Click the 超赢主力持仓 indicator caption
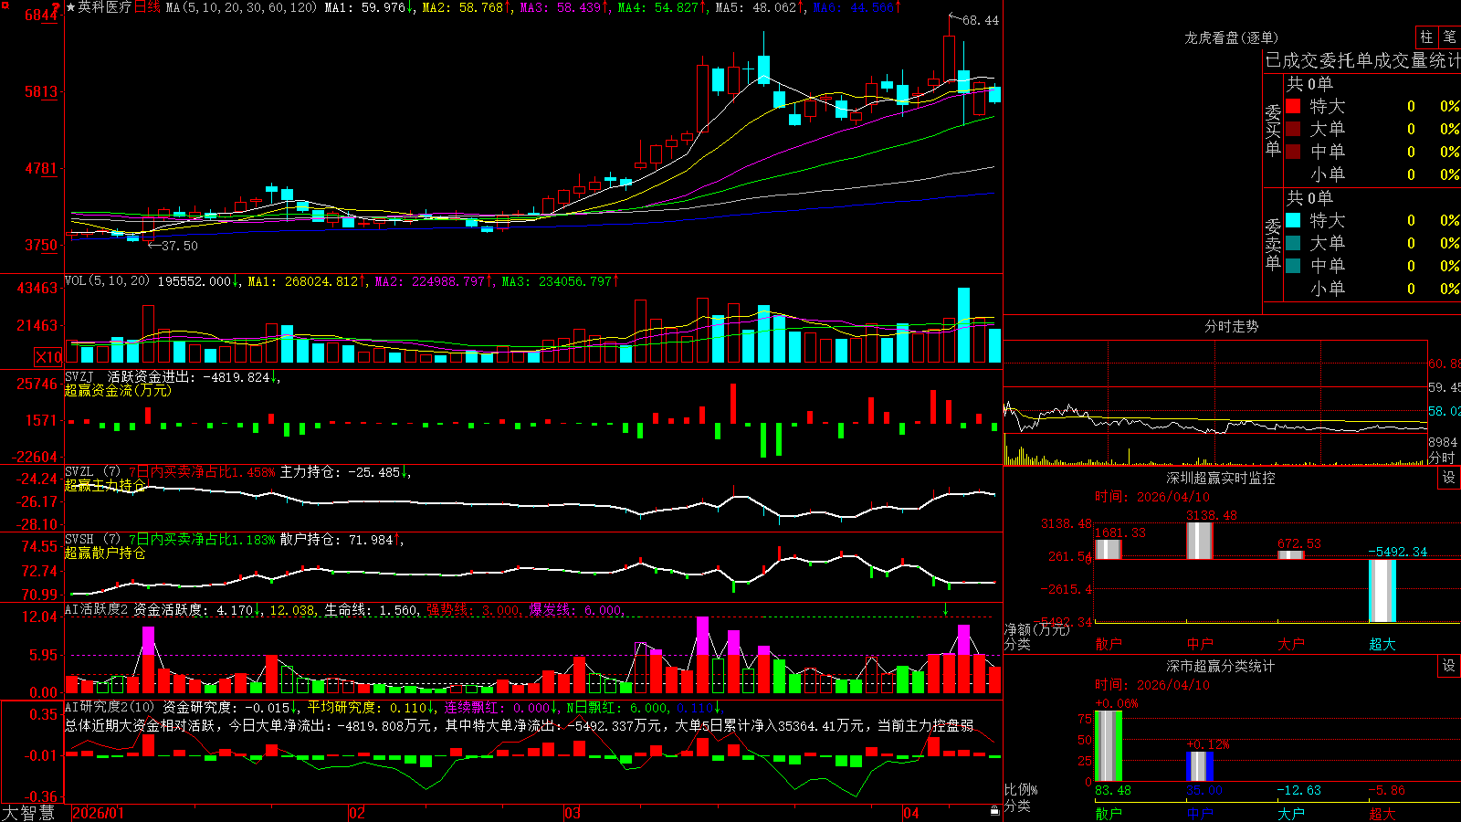Viewport: 1461px width, 822px height. [x=105, y=485]
